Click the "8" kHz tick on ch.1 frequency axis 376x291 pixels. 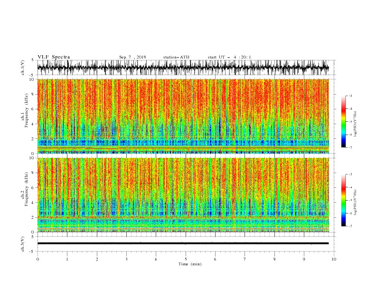pos(33,94)
